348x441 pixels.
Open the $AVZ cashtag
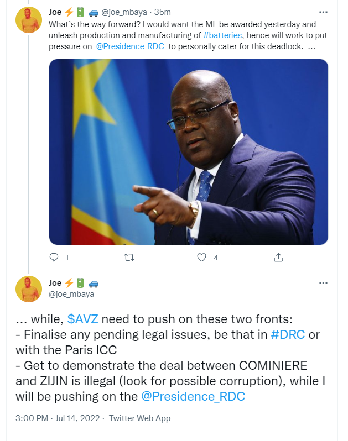pyautogui.click(x=84, y=319)
